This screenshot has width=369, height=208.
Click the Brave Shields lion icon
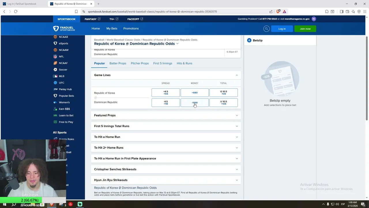pyautogui.click(x=278, y=12)
